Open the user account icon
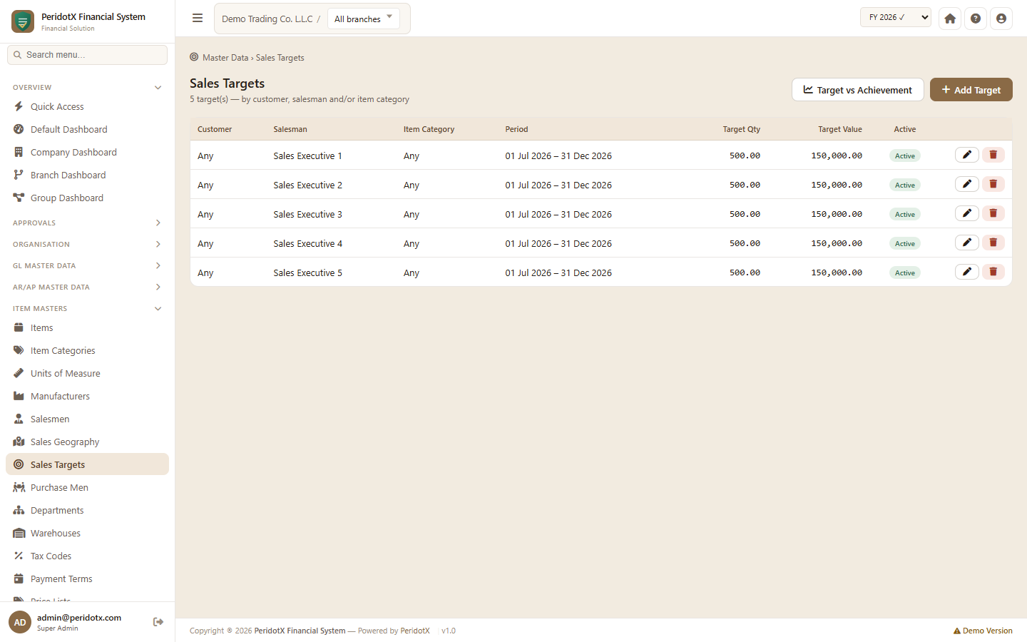The image size is (1027, 642). pos(1001,19)
